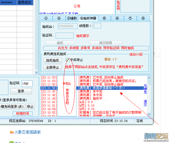Click the 停止 button

30,107
